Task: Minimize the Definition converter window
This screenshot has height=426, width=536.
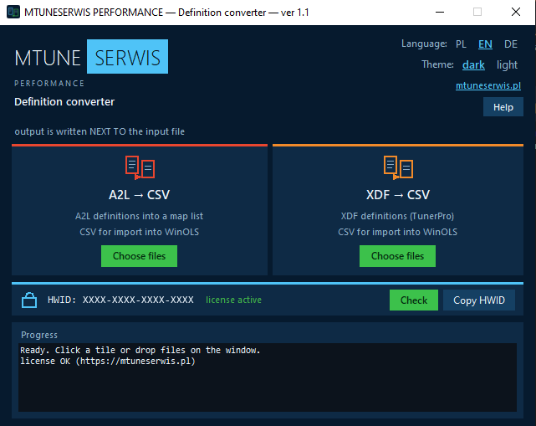Action: coord(440,12)
